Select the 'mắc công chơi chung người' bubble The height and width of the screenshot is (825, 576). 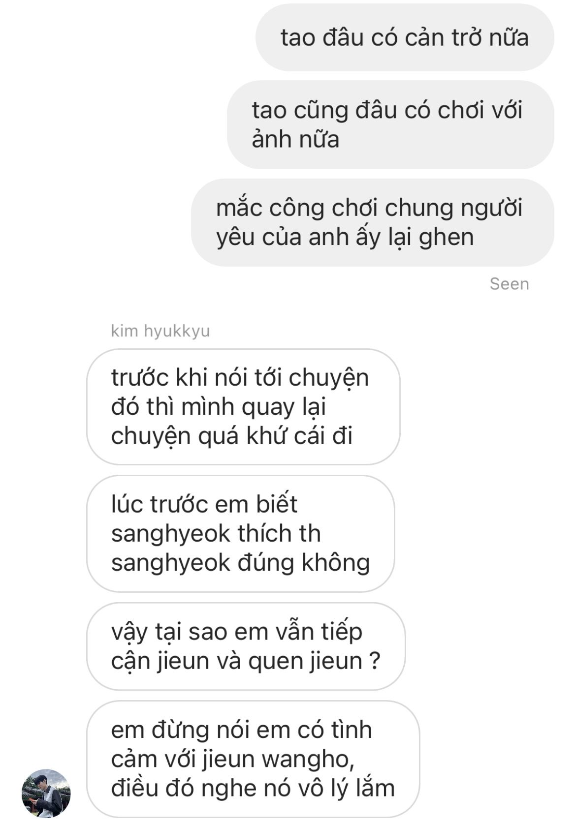tap(373, 222)
